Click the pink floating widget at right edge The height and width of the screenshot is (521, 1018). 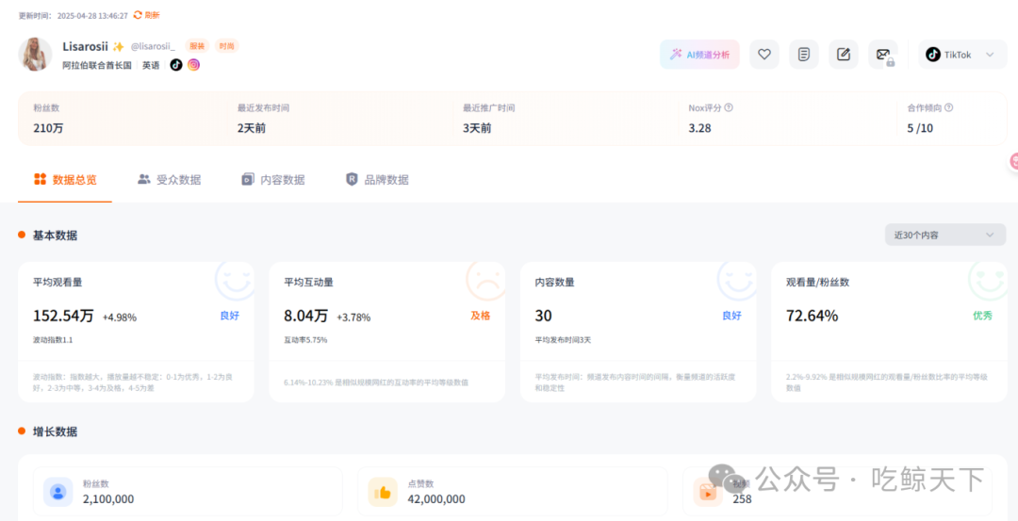(1013, 161)
